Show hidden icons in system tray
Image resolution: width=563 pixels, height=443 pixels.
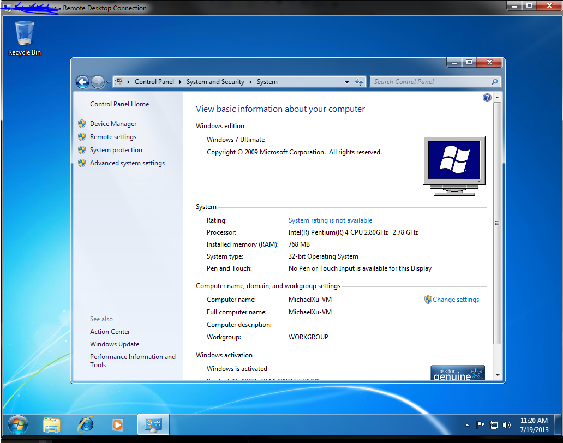point(467,424)
